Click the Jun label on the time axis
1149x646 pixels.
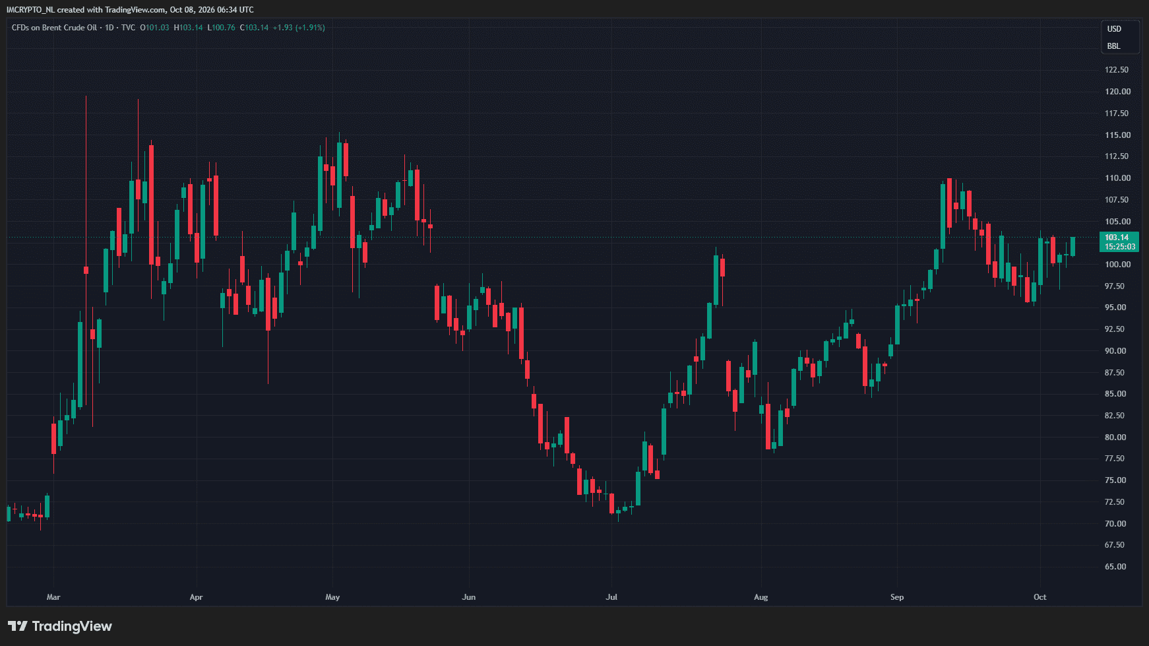pyautogui.click(x=468, y=597)
